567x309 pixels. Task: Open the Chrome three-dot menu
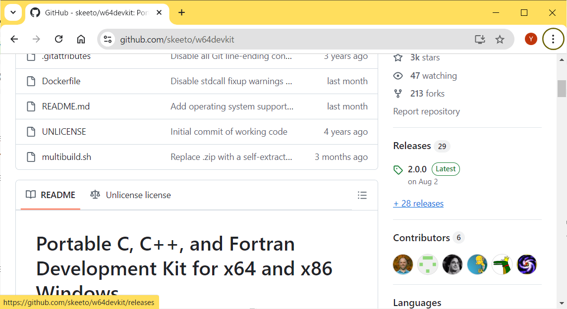coord(553,40)
